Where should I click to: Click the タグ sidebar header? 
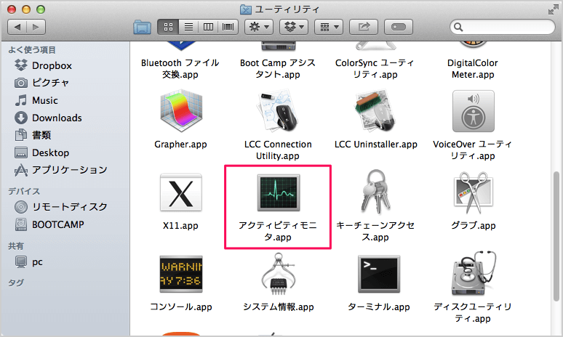[x=16, y=283]
